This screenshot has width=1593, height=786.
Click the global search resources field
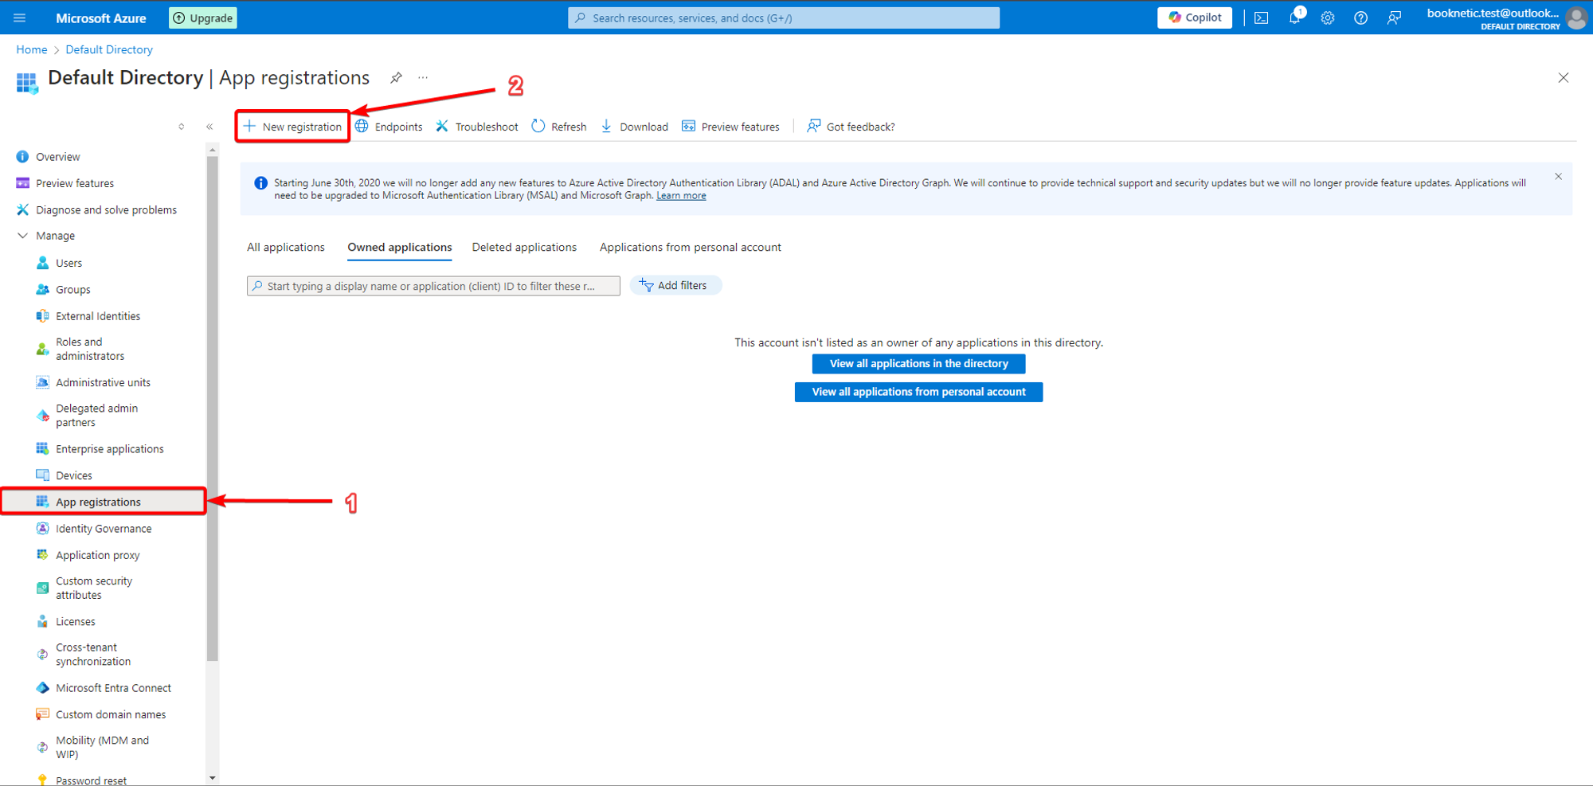coord(784,18)
